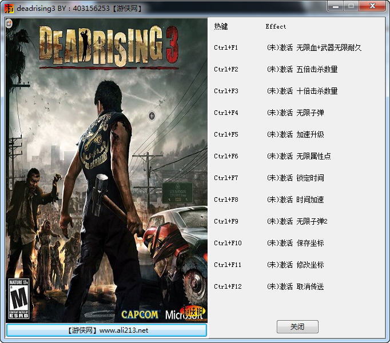390x343 pixels.
Task: Close the window with the X button
Action: (372, 6)
